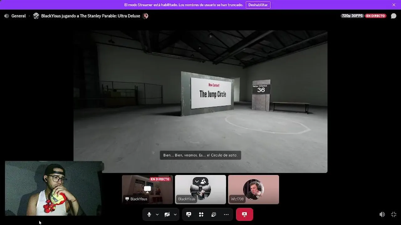
Task: Open the activities icon
Action: [201, 214]
